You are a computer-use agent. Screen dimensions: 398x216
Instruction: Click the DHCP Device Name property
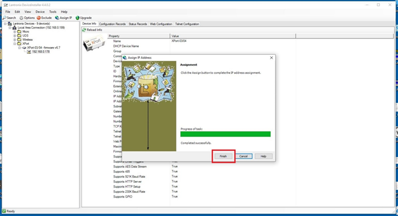126,46
